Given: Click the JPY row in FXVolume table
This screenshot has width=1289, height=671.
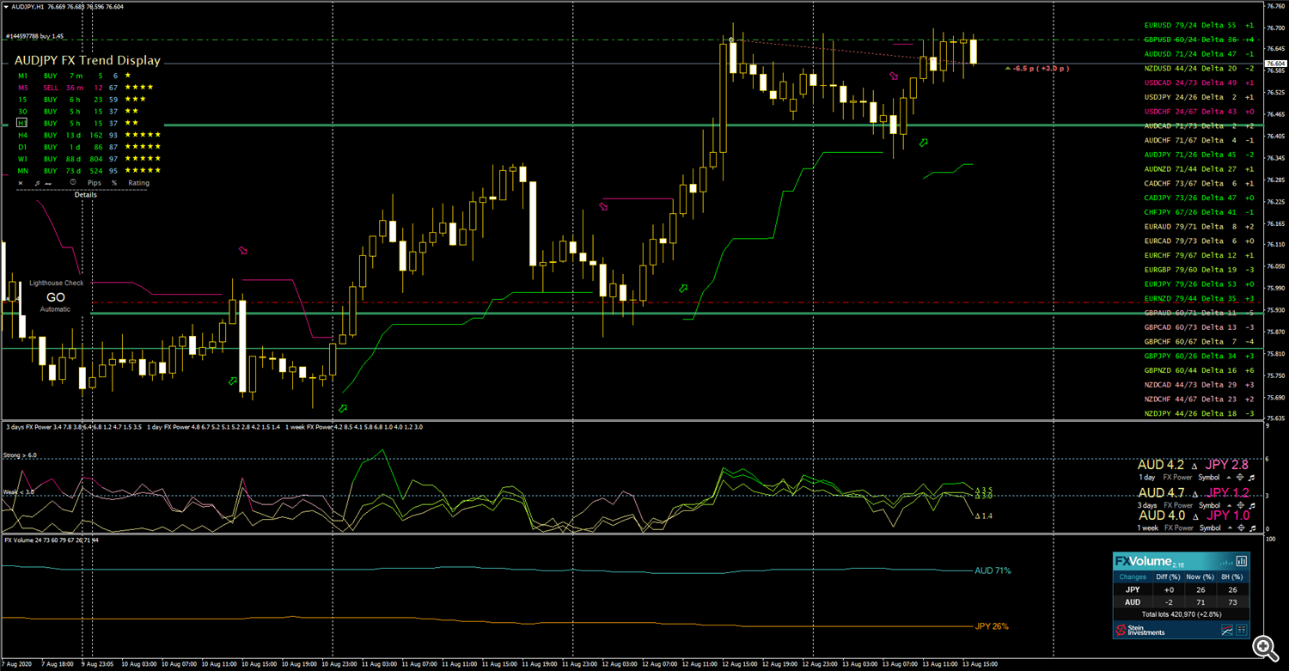Looking at the screenshot, I should [x=1182, y=589].
